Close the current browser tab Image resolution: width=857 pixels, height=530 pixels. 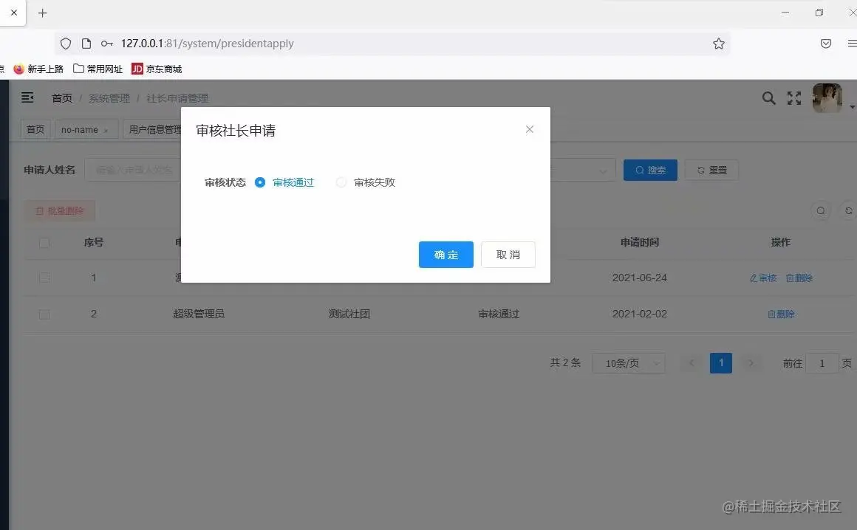(14, 13)
